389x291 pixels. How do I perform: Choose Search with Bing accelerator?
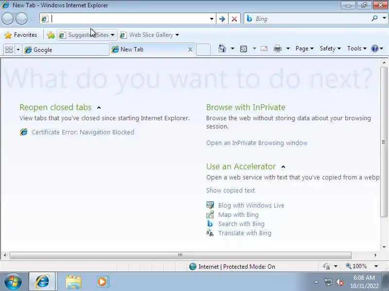tap(241, 224)
